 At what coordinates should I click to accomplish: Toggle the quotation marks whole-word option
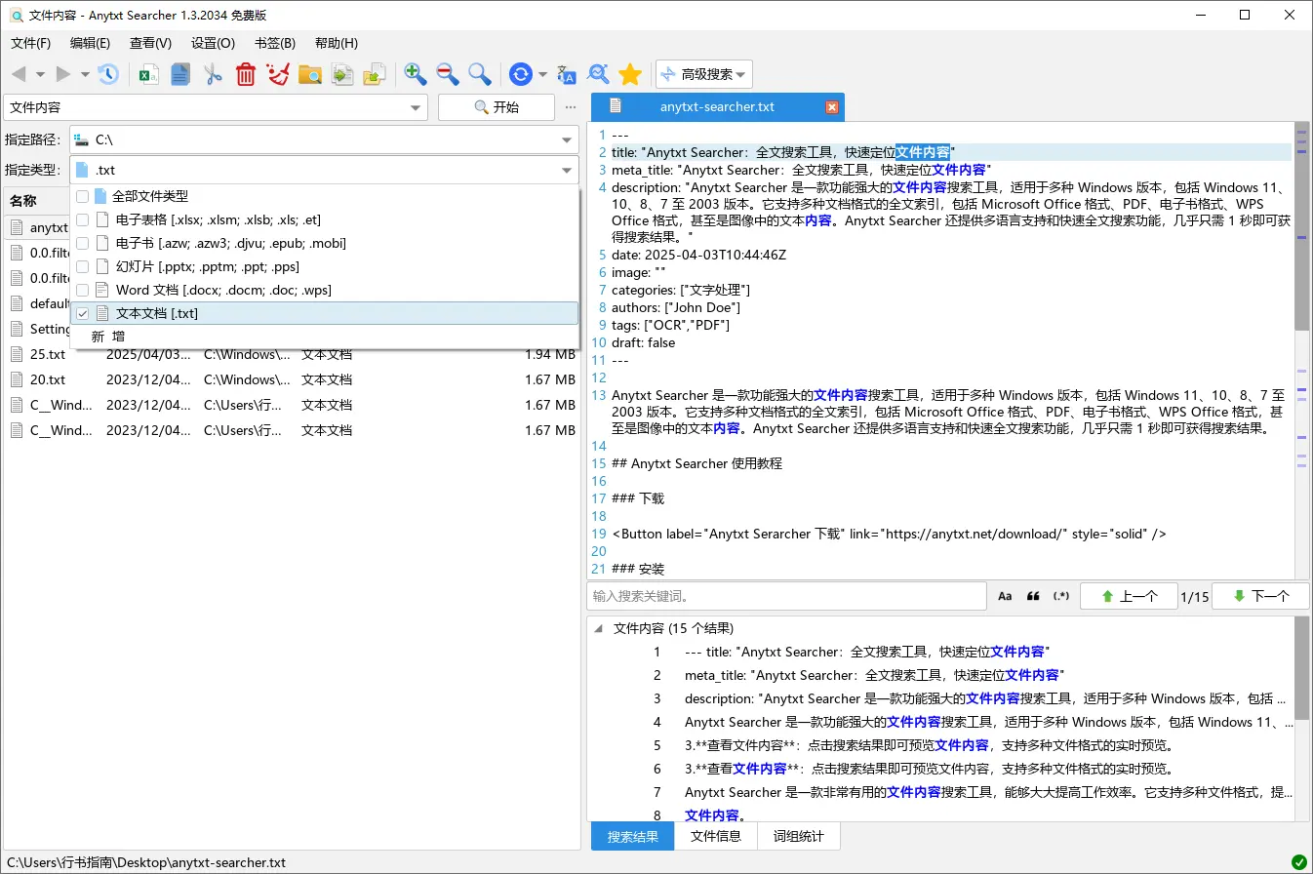click(1033, 596)
